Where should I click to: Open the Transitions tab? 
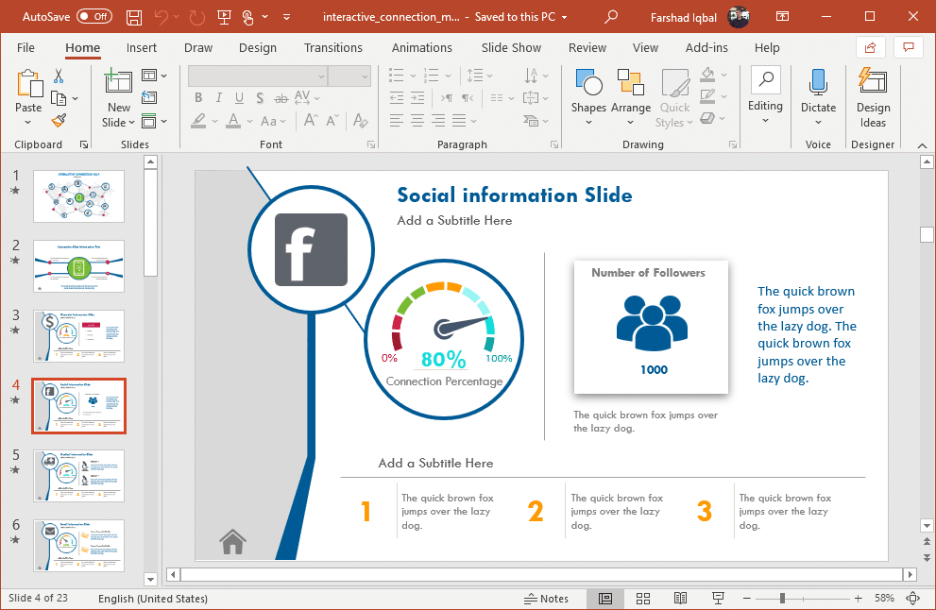tap(332, 48)
